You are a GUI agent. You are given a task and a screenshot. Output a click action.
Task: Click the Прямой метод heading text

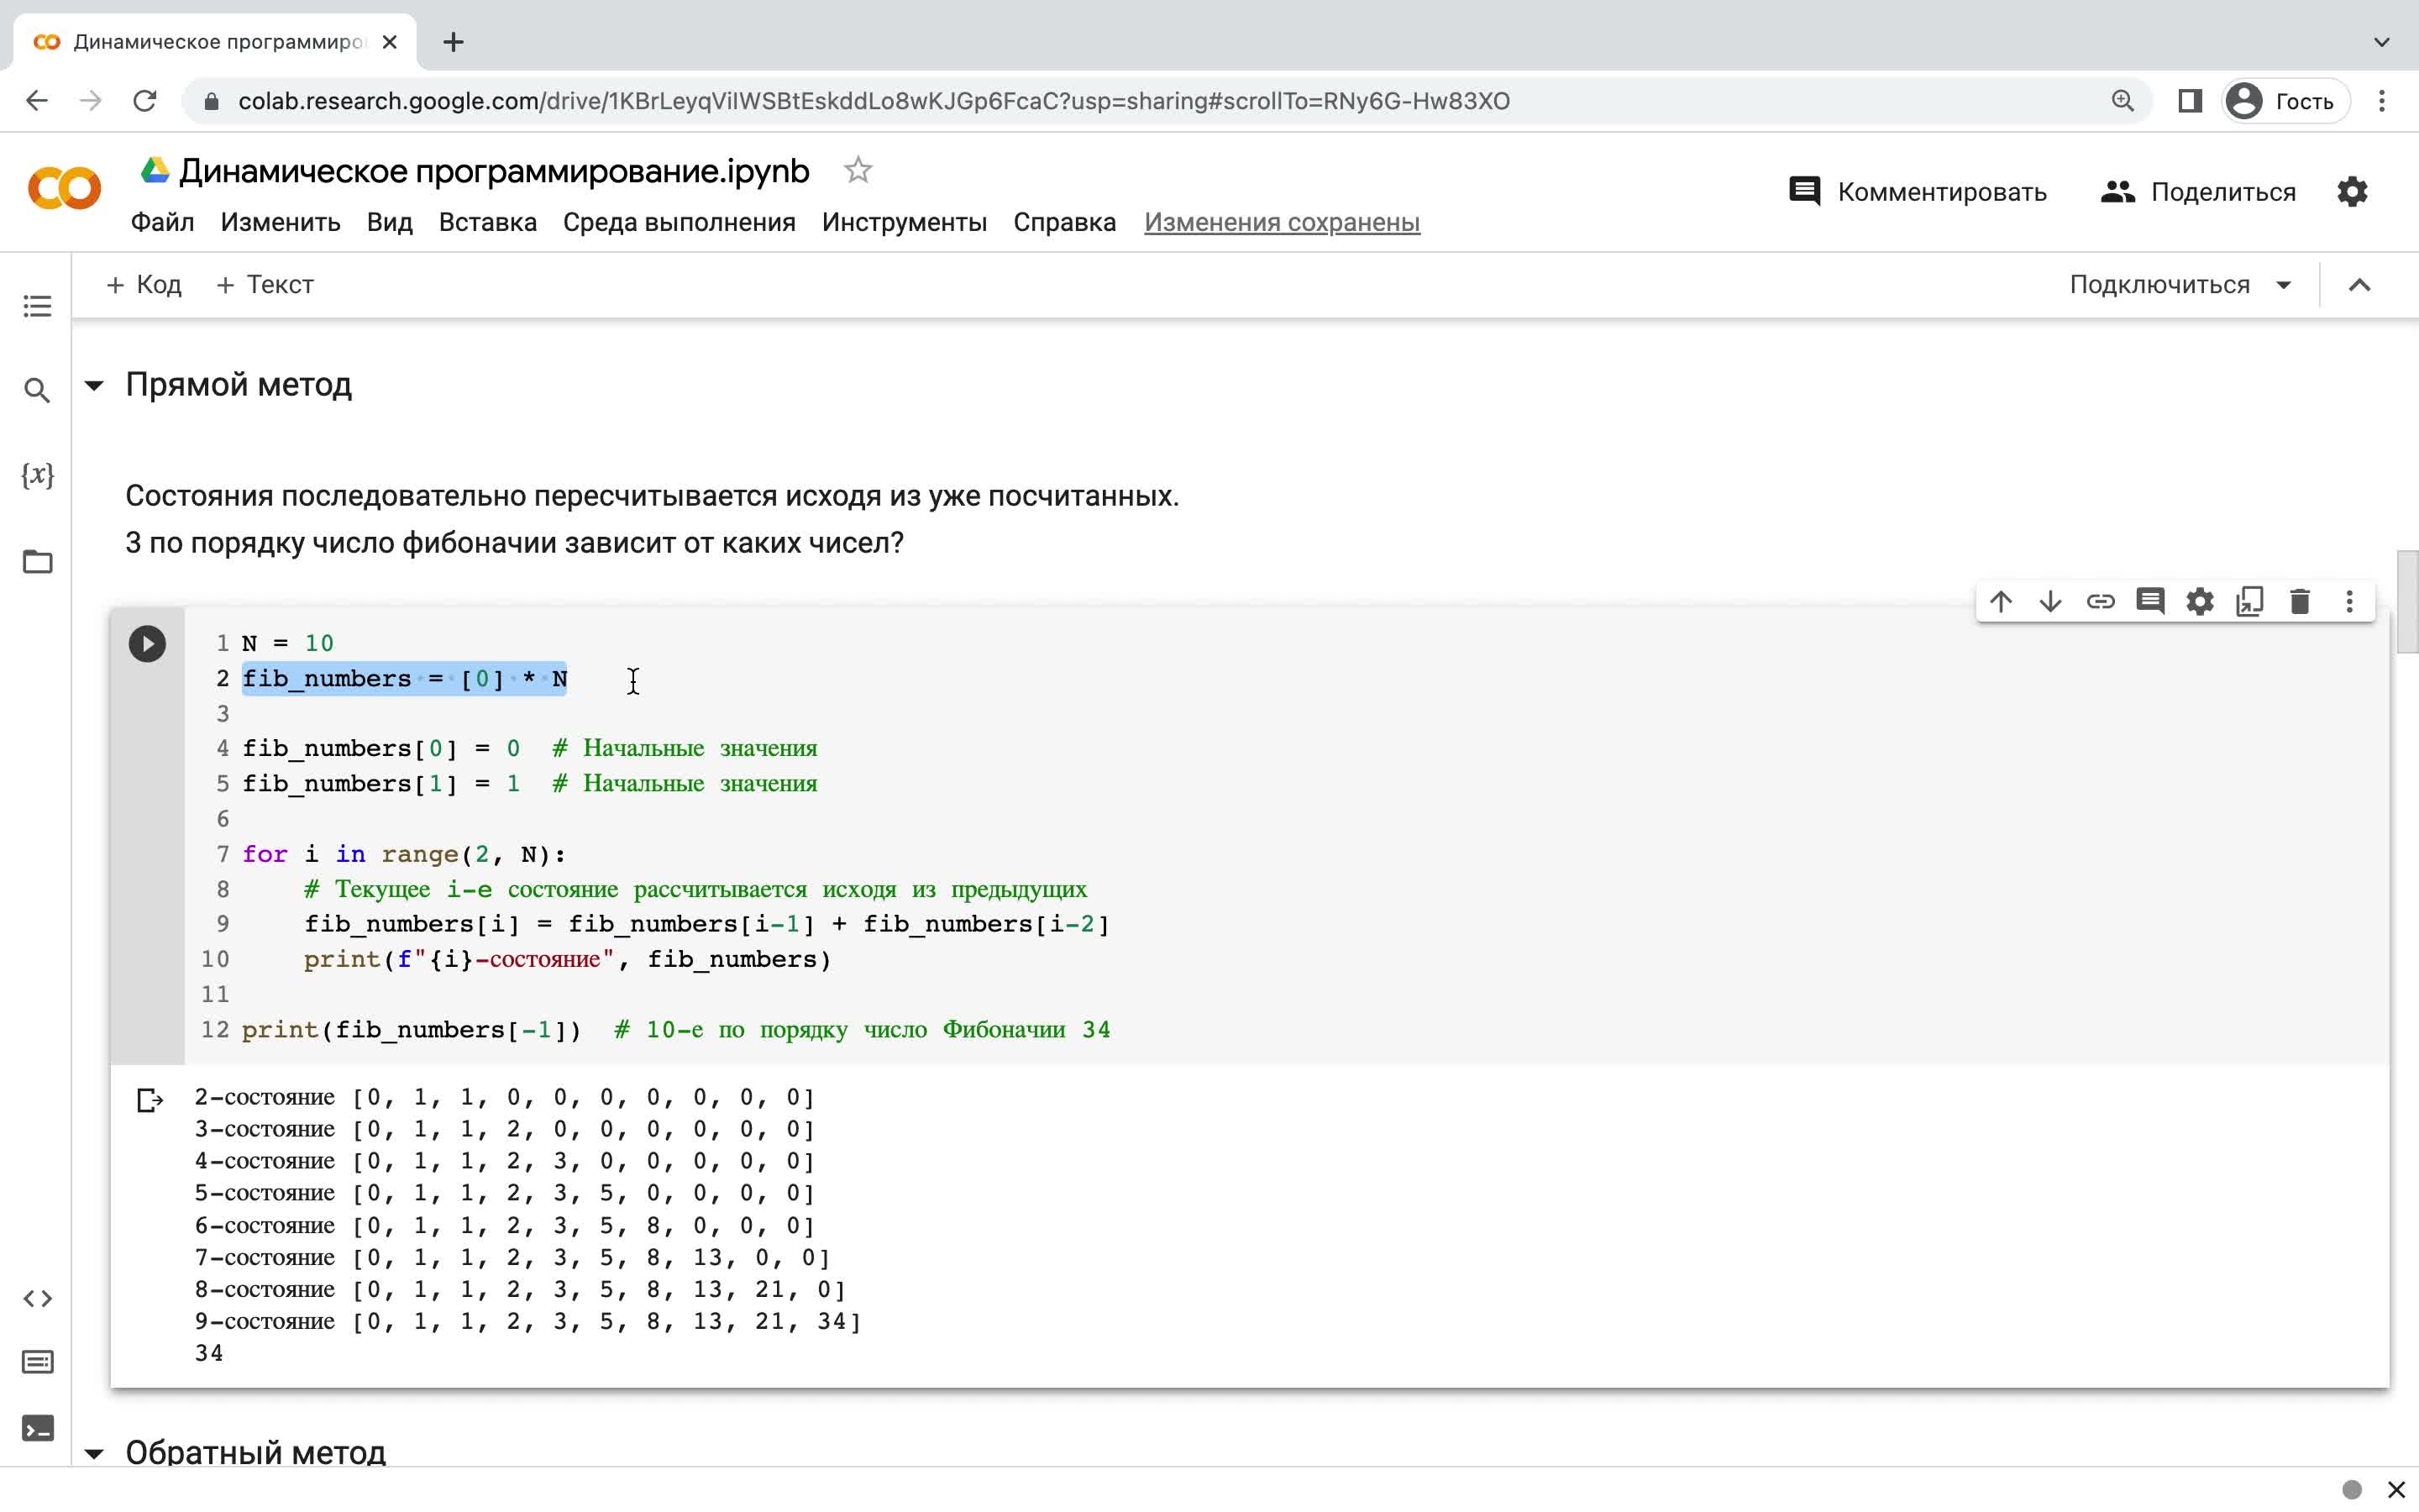click(x=239, y=385)
